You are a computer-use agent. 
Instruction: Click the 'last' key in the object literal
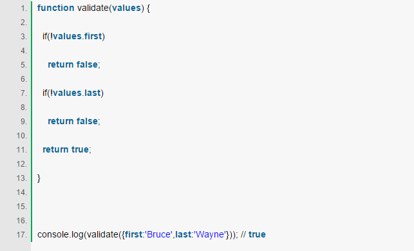pos(183,234)
